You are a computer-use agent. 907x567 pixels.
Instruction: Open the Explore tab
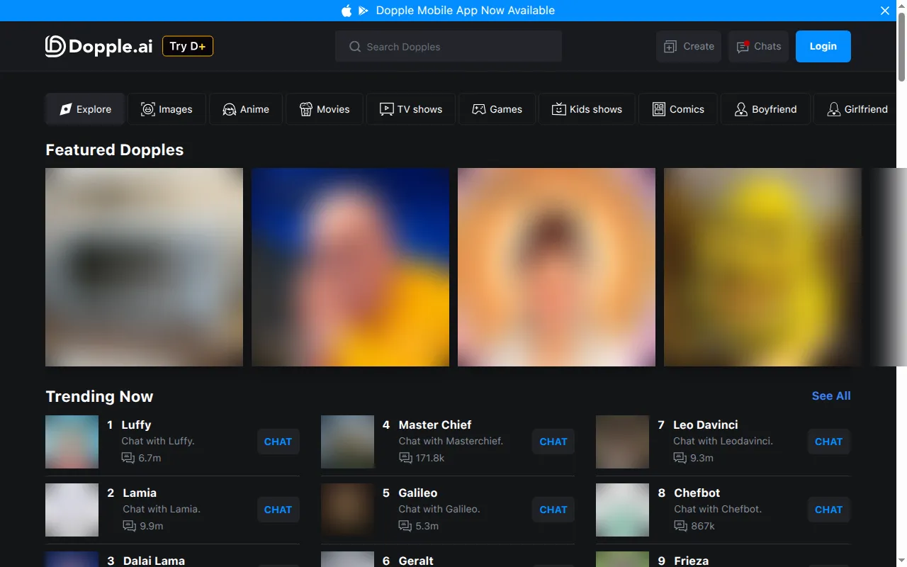85,109
